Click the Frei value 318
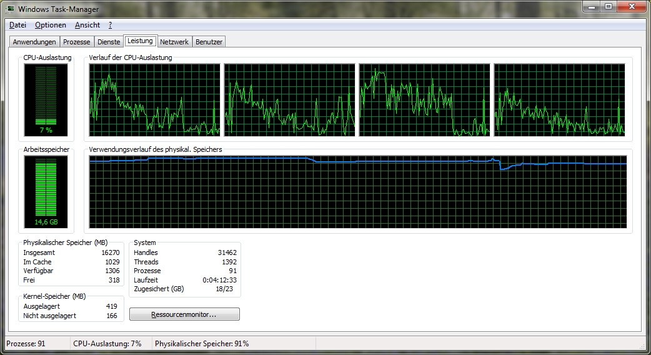The height and width of the screenshot is (355, 651). [114, 280]
